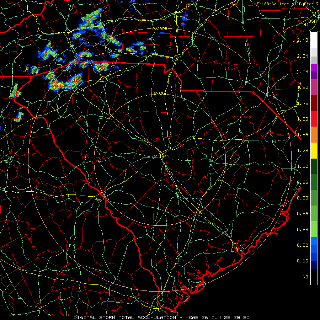Click the [IN] units label
Screen dimensions: 320x320
click(x=303, y=25)
